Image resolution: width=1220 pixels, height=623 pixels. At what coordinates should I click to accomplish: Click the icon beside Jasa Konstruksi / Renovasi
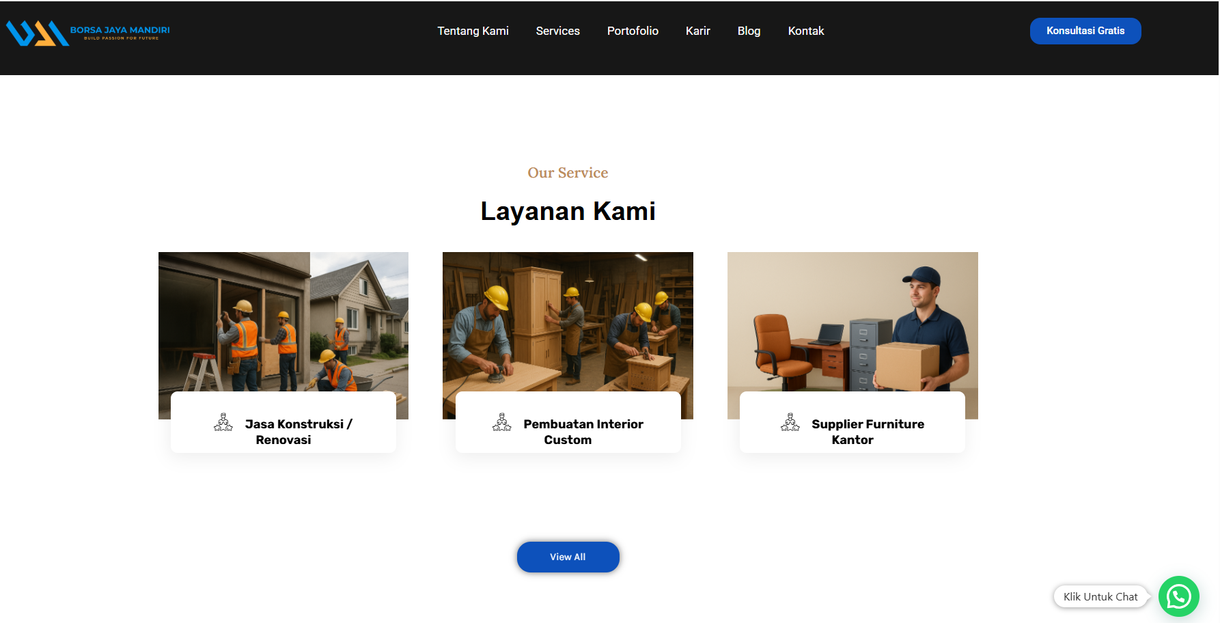coord(223,423)
